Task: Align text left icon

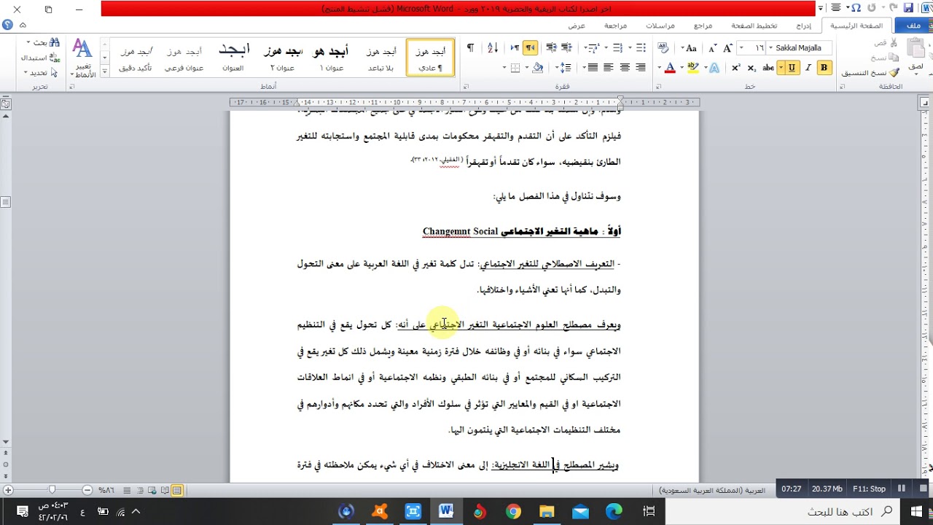Action: pos(609,67)
